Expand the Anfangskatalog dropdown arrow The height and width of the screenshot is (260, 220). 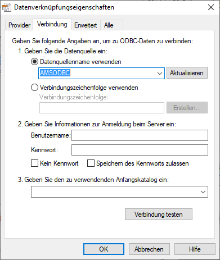point(203,192)
